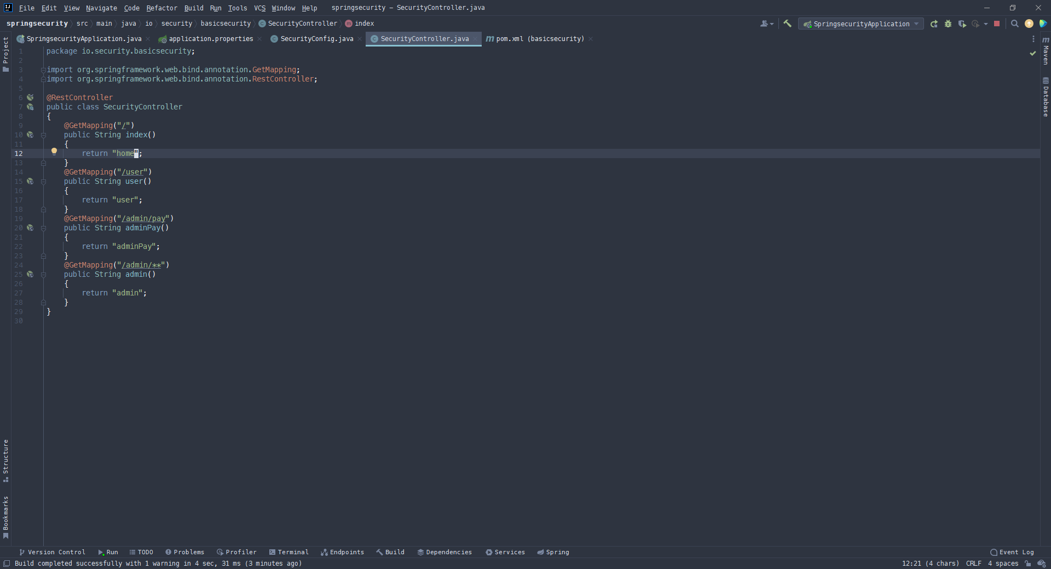Click the IDE update orange arrow icon

point(1029,24)
